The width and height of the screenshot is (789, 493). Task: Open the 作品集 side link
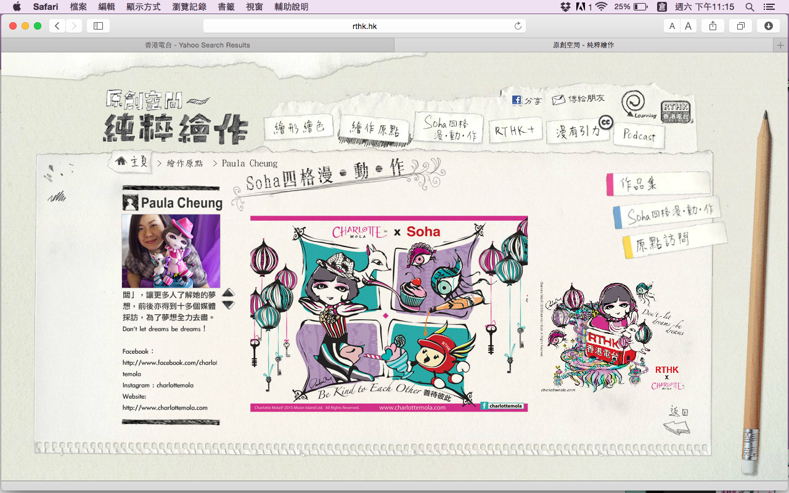(658, 184)
